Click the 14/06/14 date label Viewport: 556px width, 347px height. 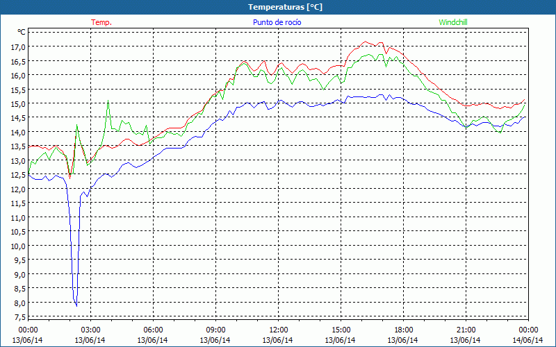(528, 340)
